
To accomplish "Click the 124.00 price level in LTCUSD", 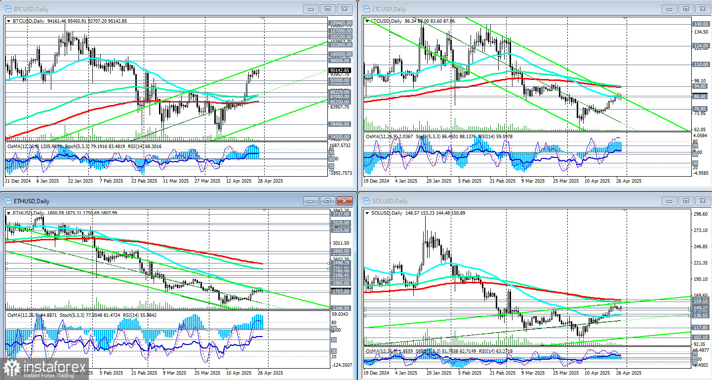I will [701, 46].
